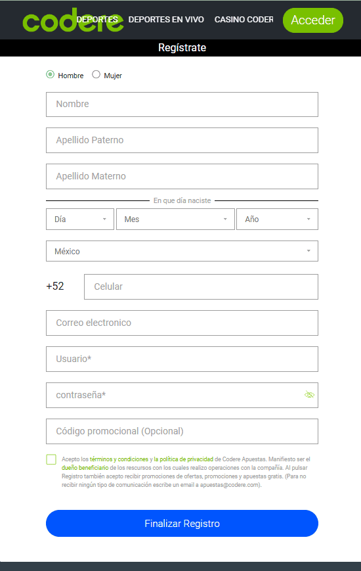The image size is (361, 571).
Task: Expand the México country dropdown
Action: (182, 251)
